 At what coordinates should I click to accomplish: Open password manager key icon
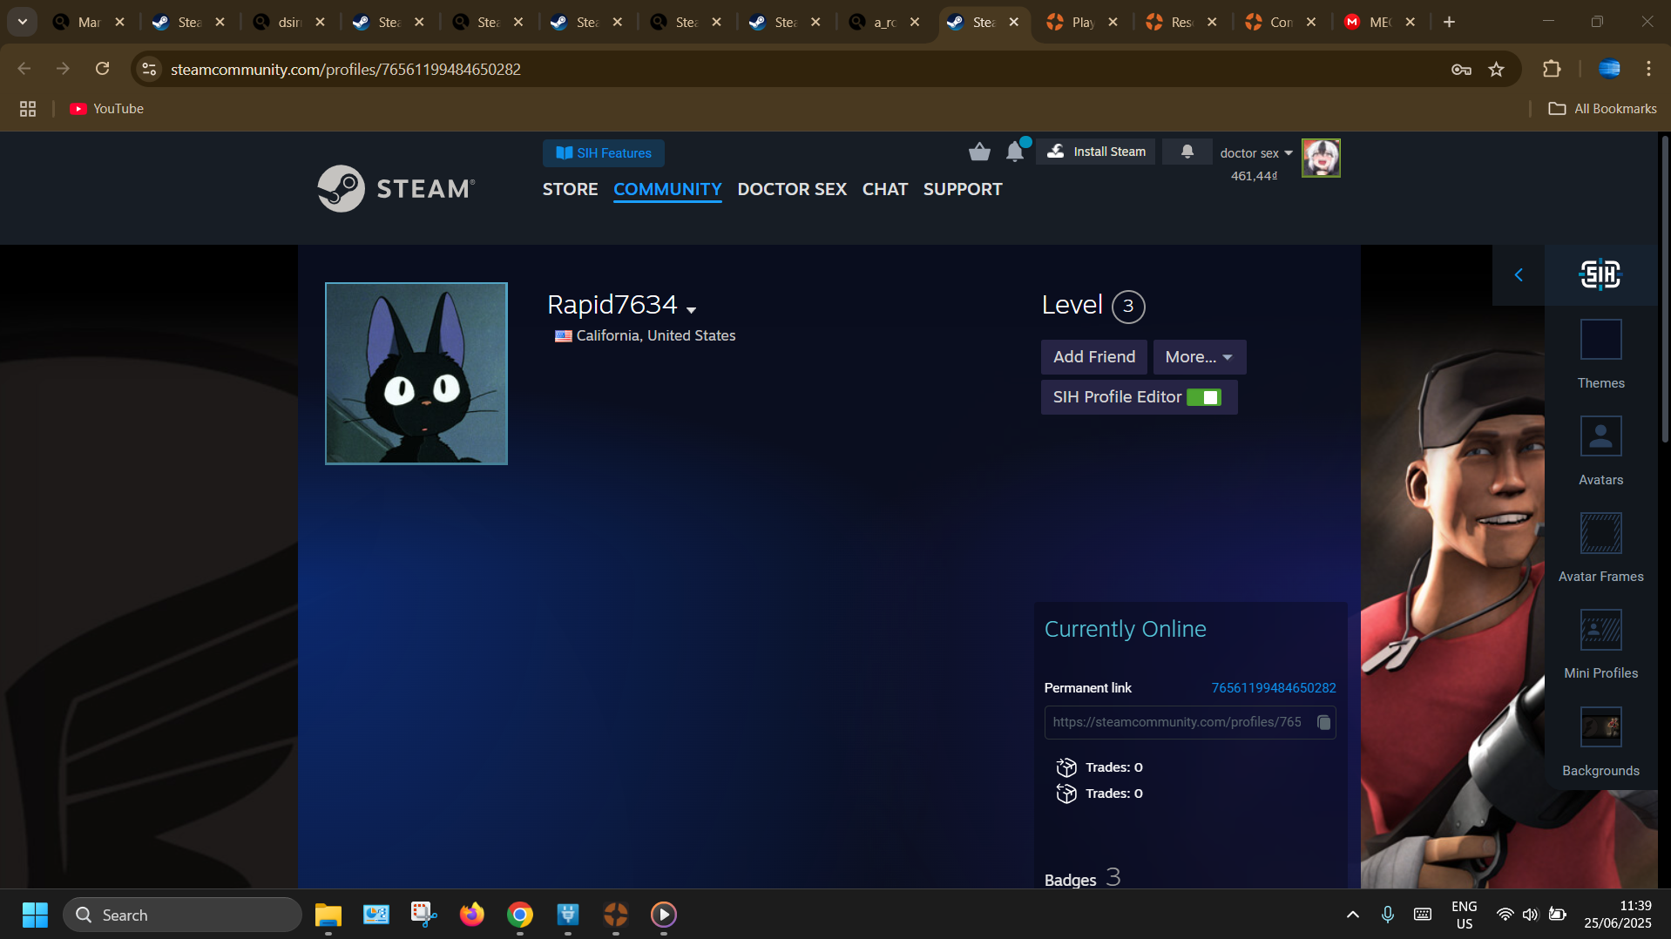1461,70
